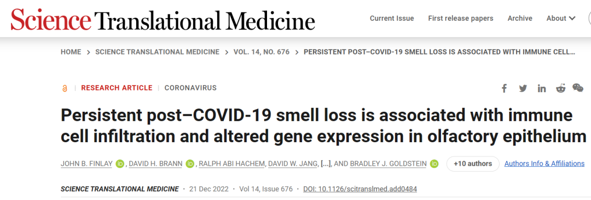Share article on Twitter icon
The image size is (591, 200).
tap(523, 88)
